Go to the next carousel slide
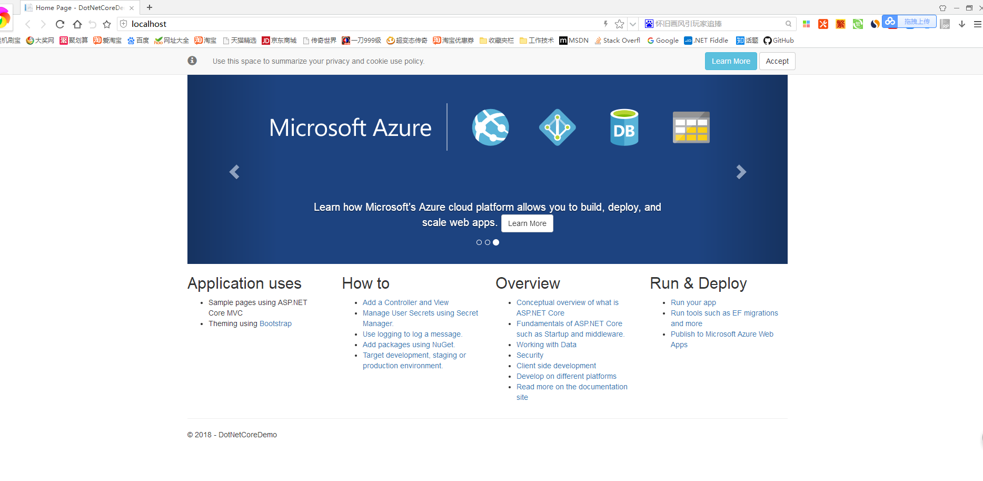Image resolution: width=983 pixels, height=481 pixels. (741, 172)
